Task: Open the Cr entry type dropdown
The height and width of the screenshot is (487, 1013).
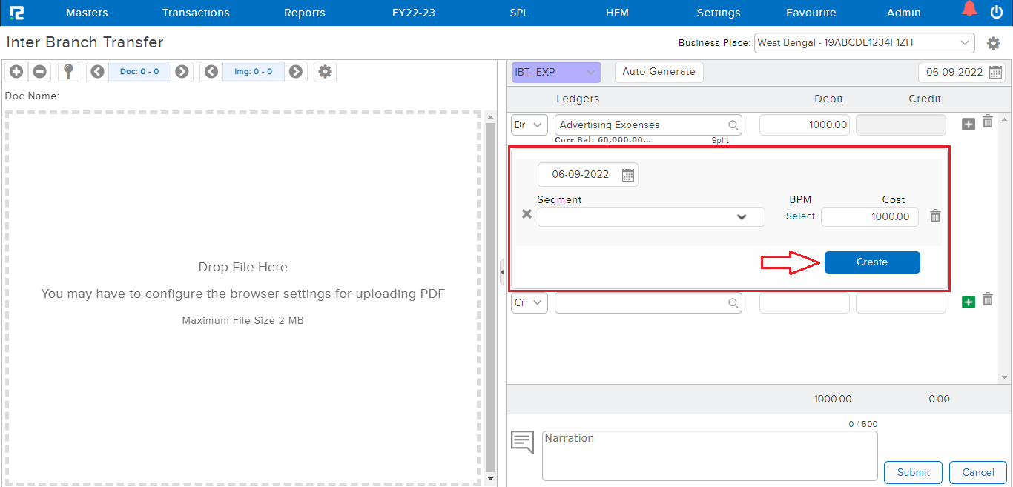Action: pyautogui.click(x=529, y=303)
